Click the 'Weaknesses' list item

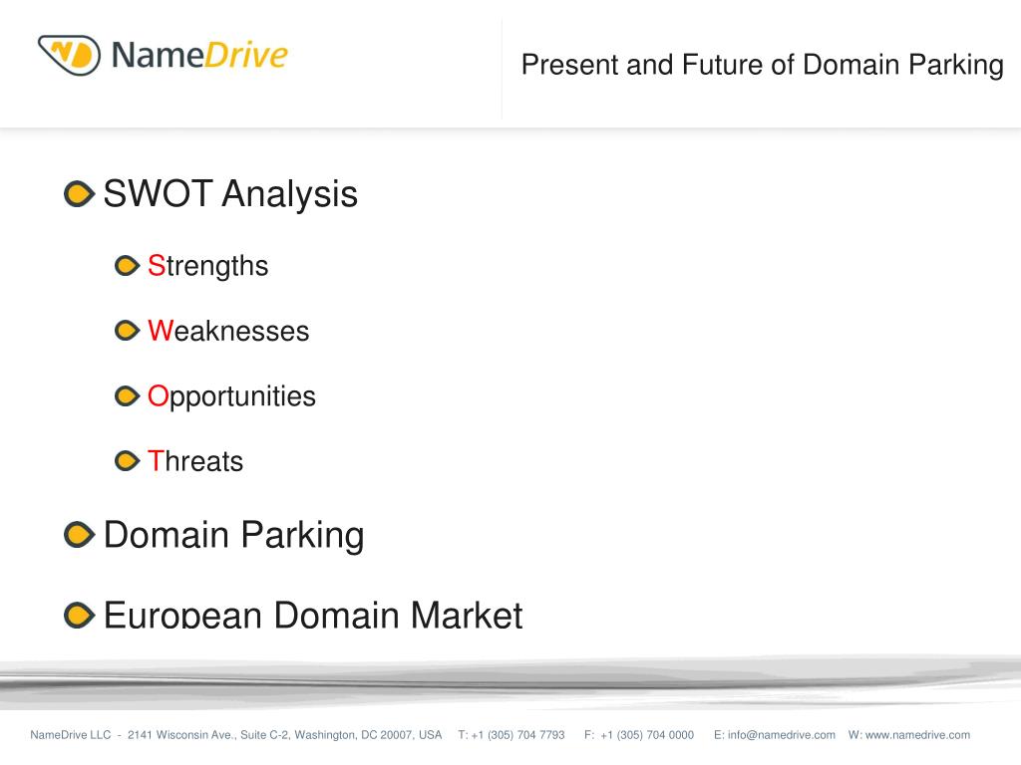[228, 331]
